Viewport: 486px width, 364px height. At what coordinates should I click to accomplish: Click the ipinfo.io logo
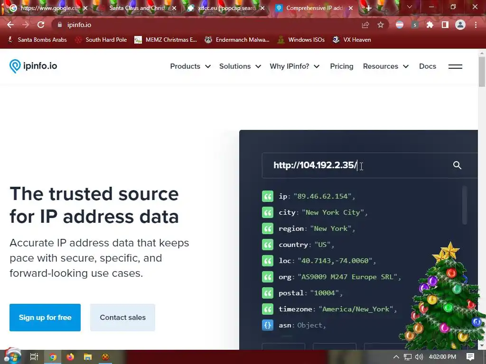(x=33, y=66)
